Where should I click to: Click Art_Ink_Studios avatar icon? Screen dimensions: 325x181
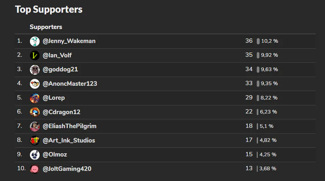[35, 140]
